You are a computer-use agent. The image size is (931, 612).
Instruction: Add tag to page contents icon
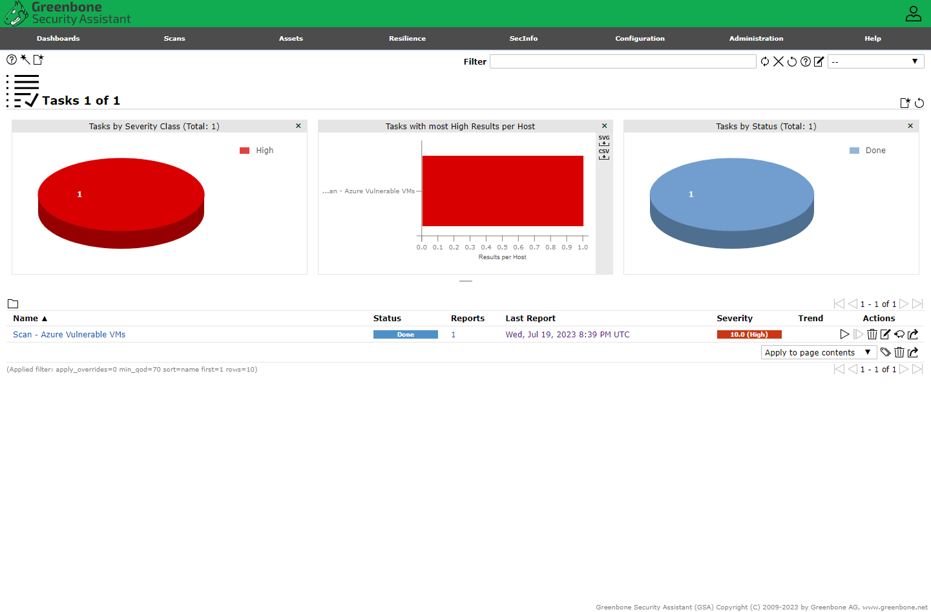pyautogui.click(x=886, y=352)
